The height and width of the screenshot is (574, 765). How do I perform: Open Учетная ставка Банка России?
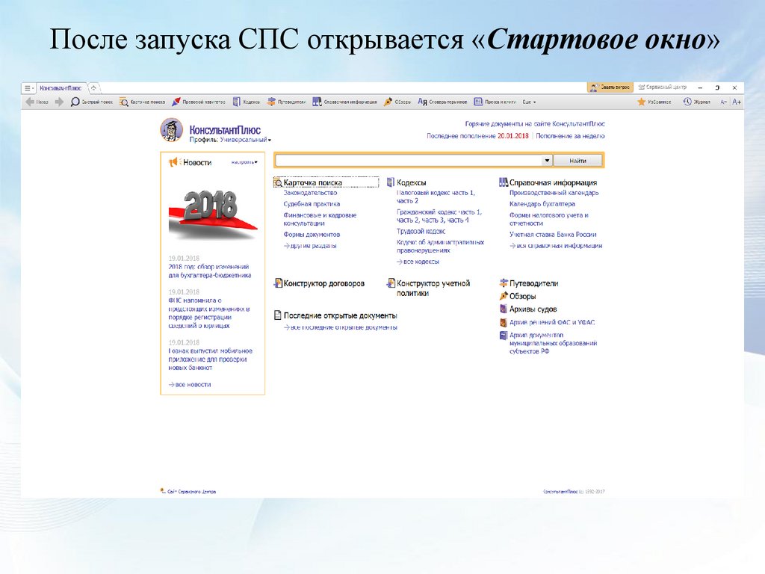pyautogui.click(x=553, y=235)
